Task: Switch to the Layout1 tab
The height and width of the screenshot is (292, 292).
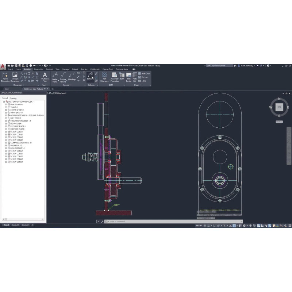Action: click(x=16, y=225)
